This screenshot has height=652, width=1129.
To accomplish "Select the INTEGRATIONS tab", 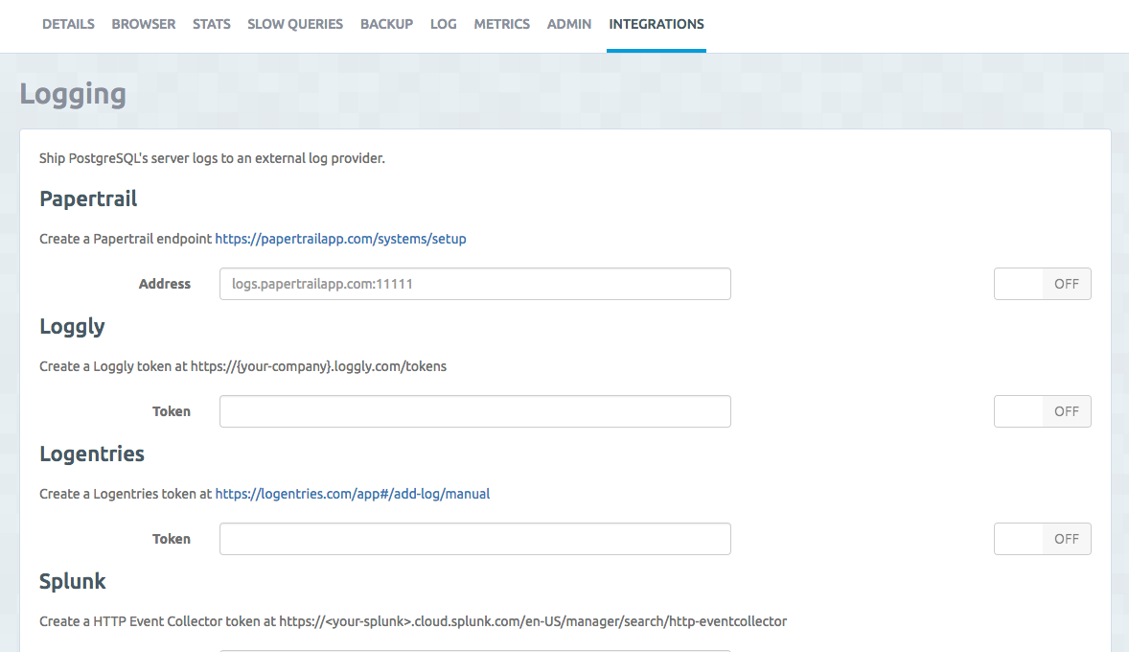I will tap(656, 24).
